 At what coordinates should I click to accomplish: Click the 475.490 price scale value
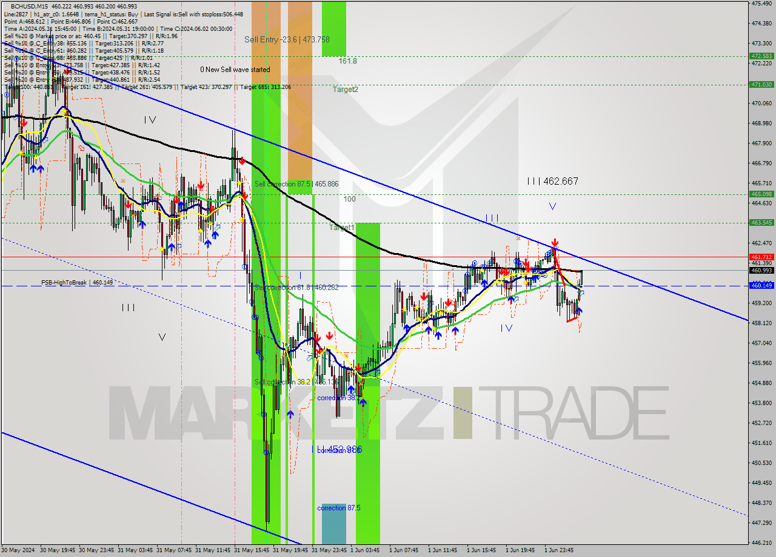(761, 4)
